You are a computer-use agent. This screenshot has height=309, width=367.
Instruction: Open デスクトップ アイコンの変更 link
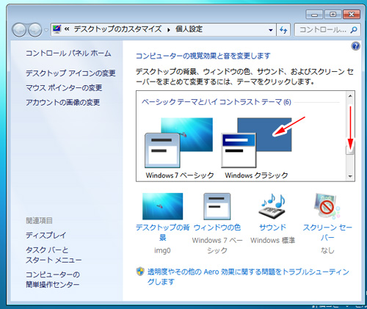point(70,73)
